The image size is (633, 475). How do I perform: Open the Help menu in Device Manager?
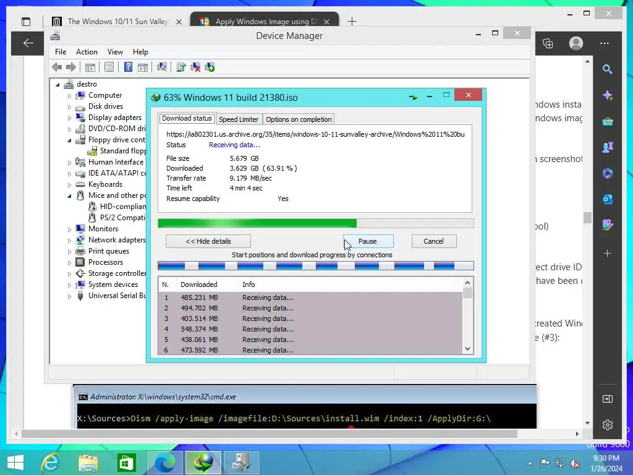[x=140, y=52]
